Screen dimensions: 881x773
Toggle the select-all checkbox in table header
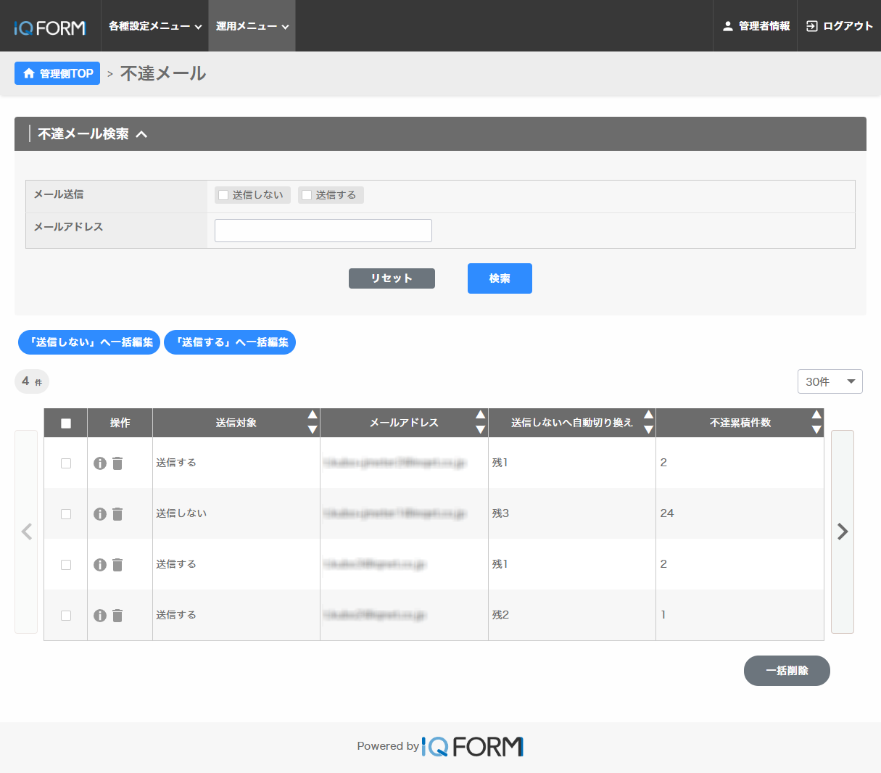click(x=66, y=423)
